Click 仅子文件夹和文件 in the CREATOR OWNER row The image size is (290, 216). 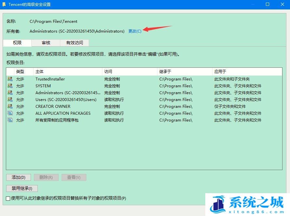coord(230,106)
